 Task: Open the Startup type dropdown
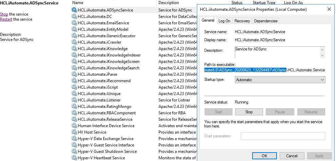[x=280, y=80]
